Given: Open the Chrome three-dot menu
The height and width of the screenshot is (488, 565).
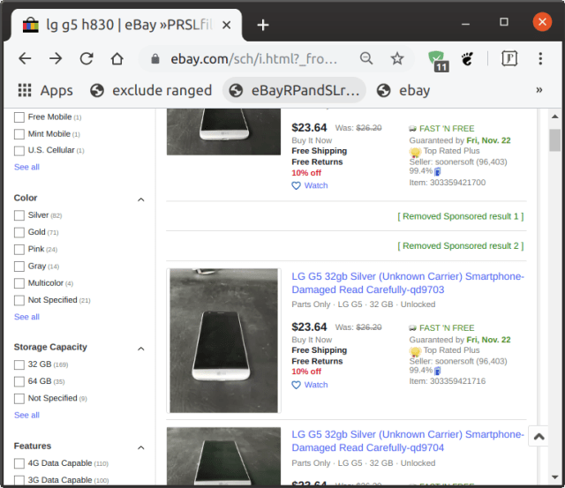Looking at the screenshot, I should coord(540,58).
